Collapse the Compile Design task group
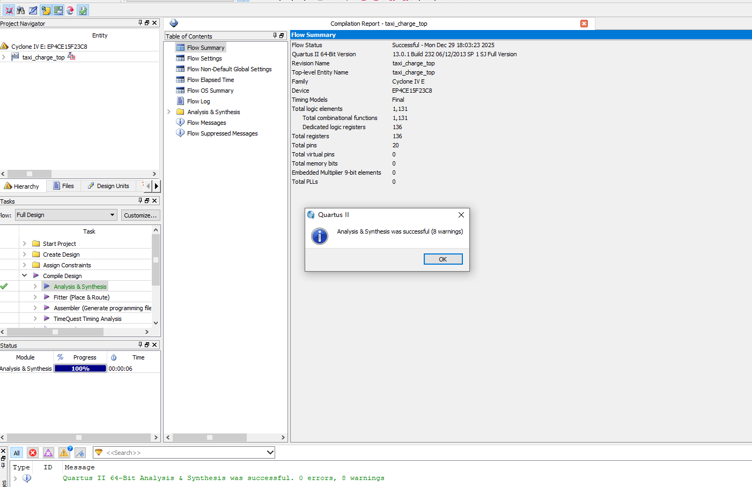Screen dimensions: 752x487 (x=24, y=275)
